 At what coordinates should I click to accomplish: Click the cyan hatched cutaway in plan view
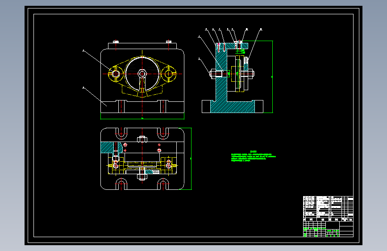point(111,147)
